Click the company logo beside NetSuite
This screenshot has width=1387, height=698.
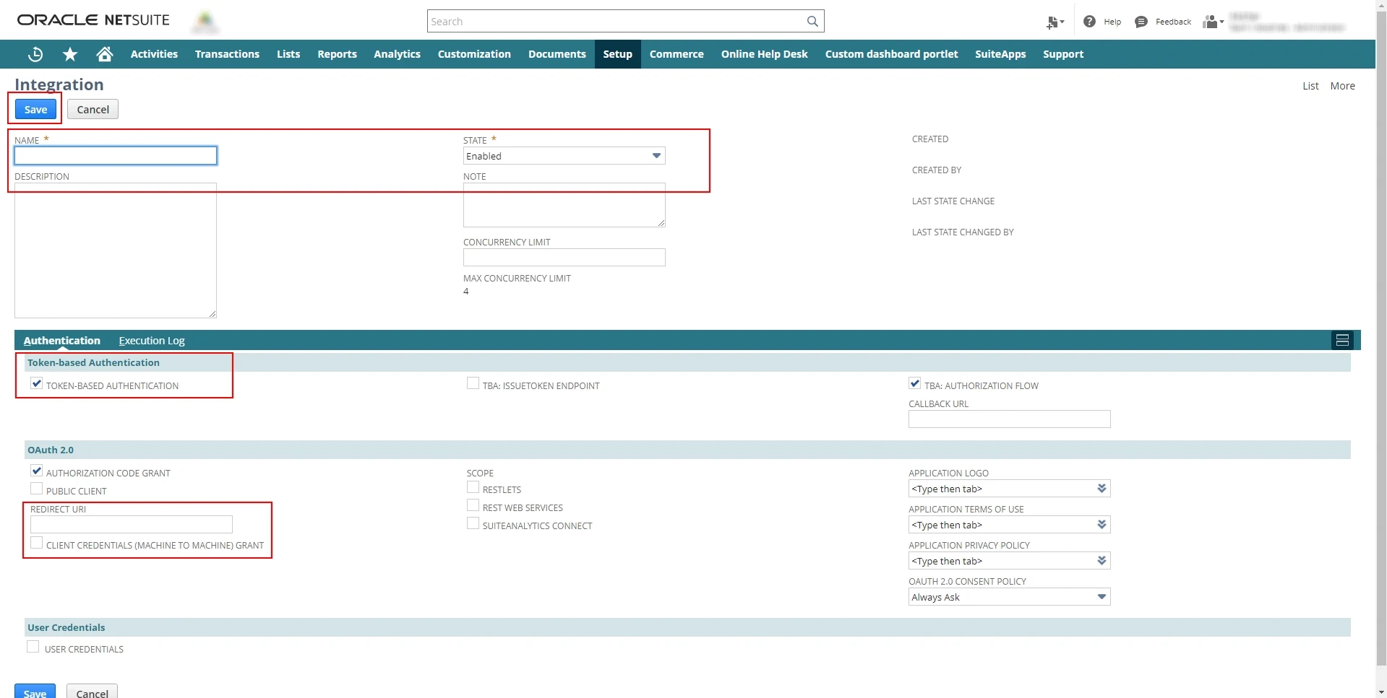coord(205,22)
